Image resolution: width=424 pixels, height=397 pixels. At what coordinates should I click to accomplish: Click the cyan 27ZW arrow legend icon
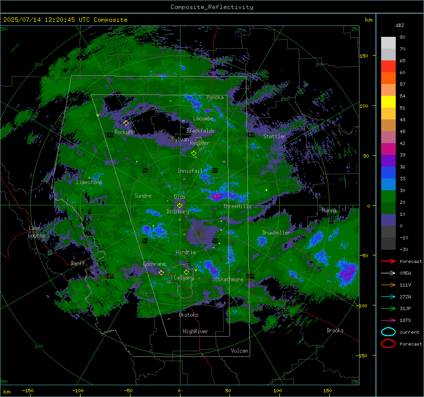coord(388,297)
